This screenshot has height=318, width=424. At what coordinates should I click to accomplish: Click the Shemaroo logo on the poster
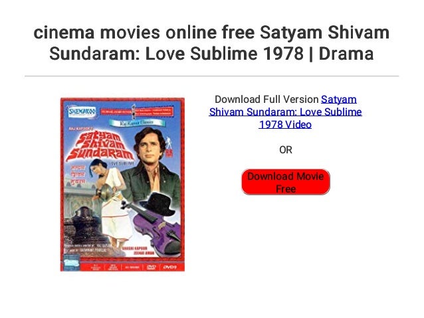82,112
